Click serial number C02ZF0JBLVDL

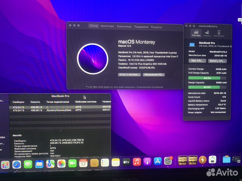click(147, 68)
